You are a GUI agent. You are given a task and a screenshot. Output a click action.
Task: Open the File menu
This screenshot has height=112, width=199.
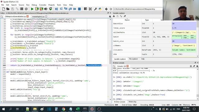[2, 5]
